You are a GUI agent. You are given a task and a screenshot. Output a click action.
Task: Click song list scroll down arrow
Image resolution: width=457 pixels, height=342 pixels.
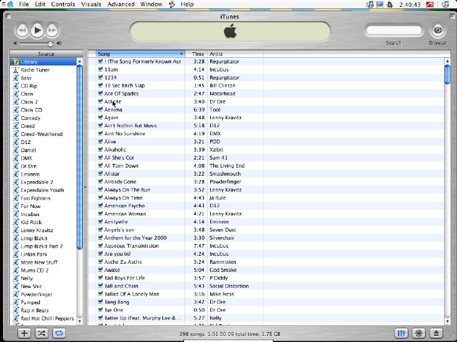coord(448,322)
